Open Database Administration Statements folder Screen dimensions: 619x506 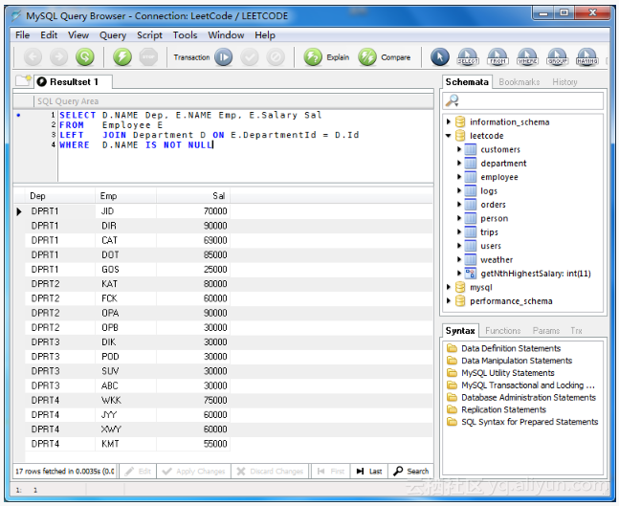528,397
